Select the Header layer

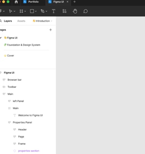coord(22,130)
